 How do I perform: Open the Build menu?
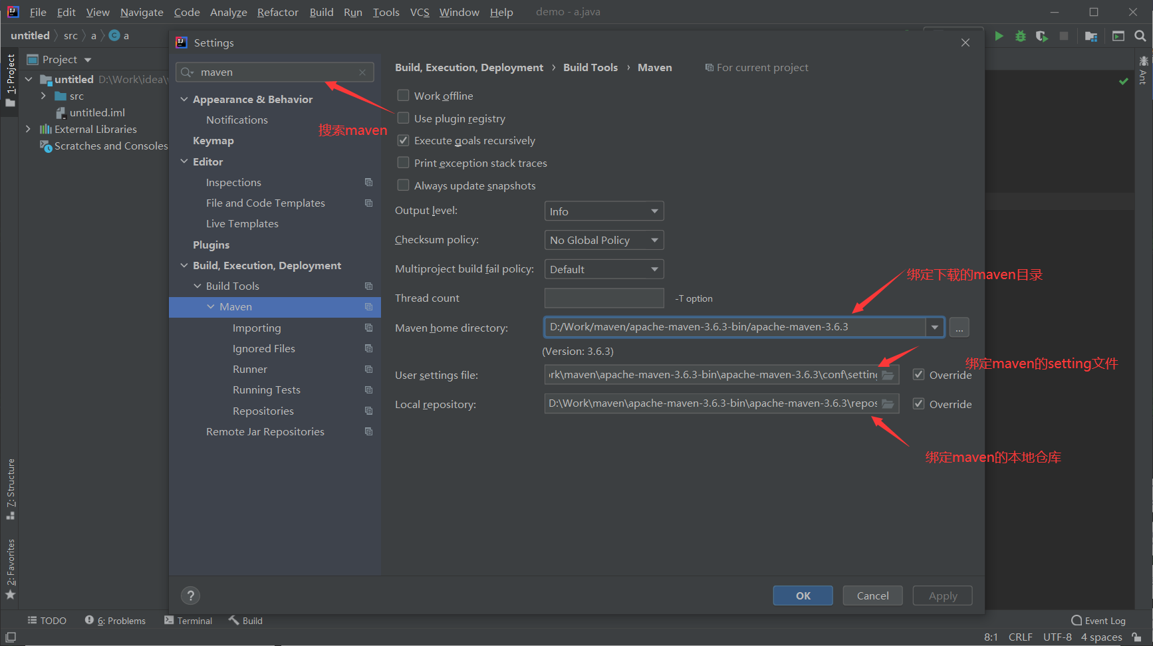321,12
